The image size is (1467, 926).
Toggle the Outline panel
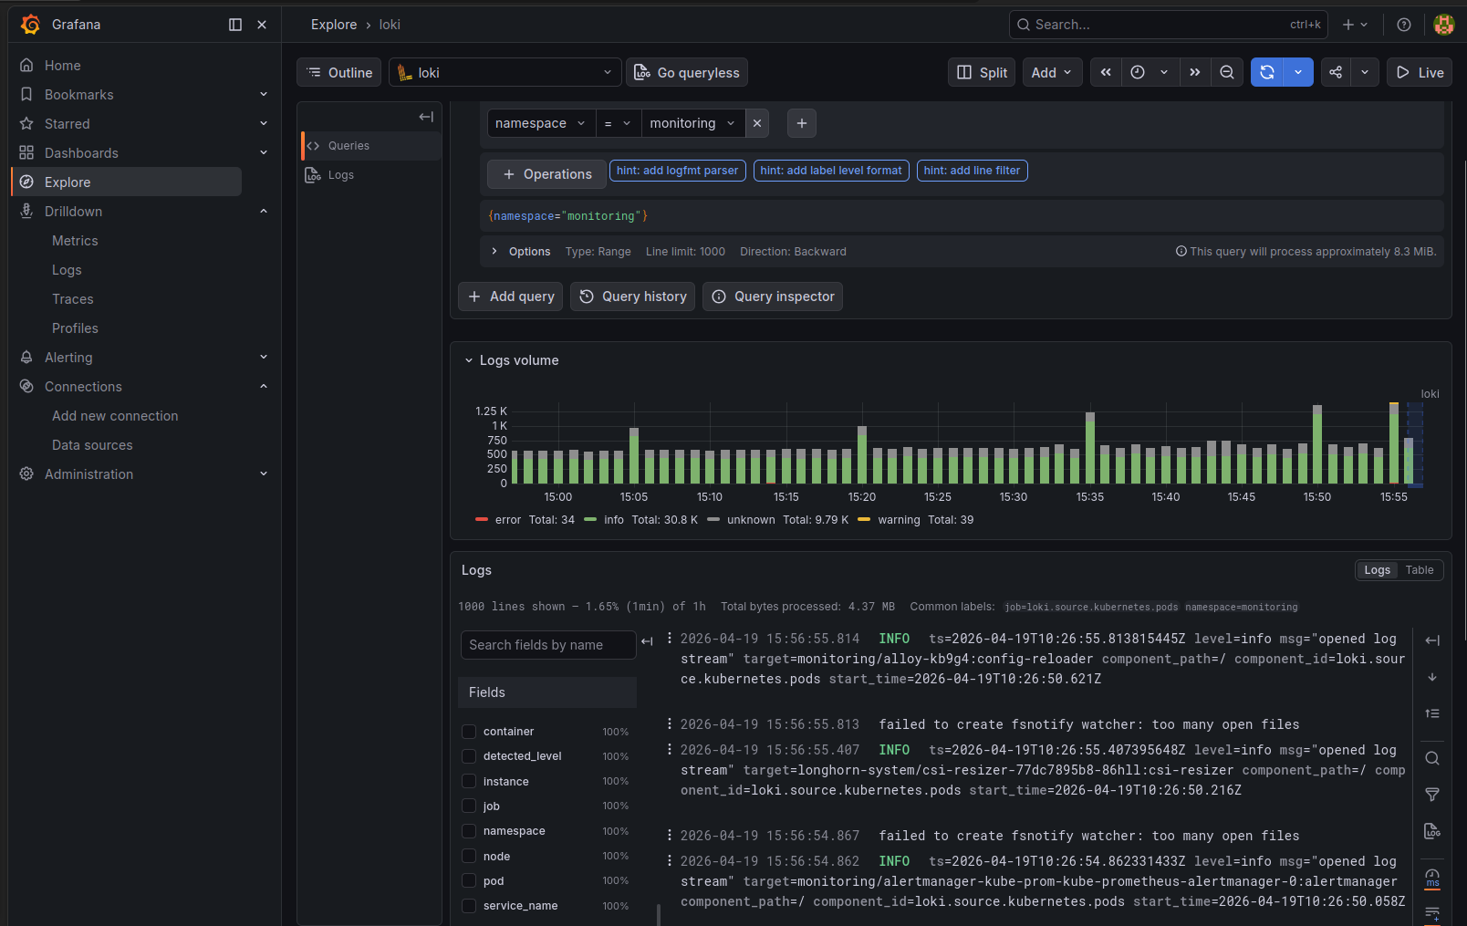click(338, 72)
